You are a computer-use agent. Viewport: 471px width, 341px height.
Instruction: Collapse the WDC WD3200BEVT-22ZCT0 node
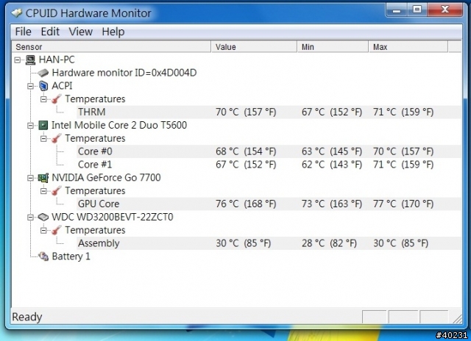[30, 217]
